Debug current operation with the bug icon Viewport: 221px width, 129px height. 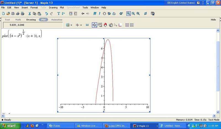[109, 13]
